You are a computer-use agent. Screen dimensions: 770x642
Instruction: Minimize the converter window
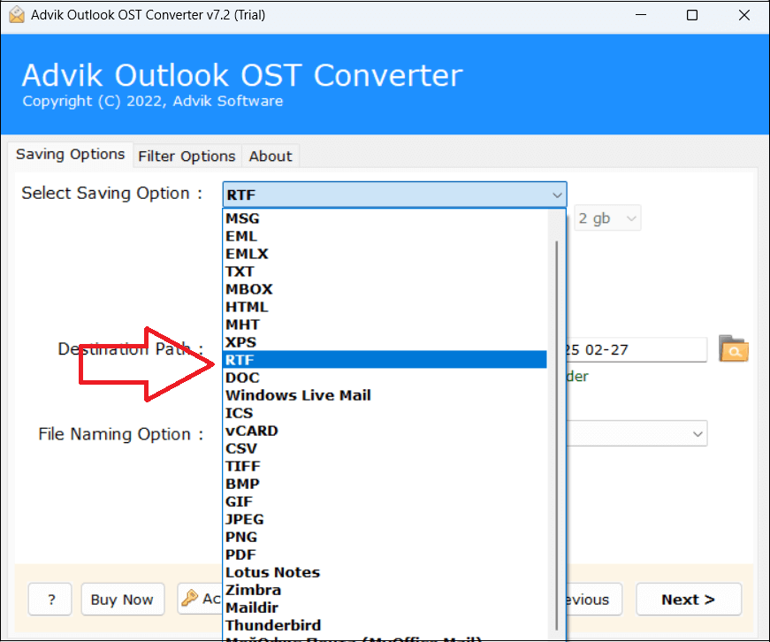tap(640, 15)
